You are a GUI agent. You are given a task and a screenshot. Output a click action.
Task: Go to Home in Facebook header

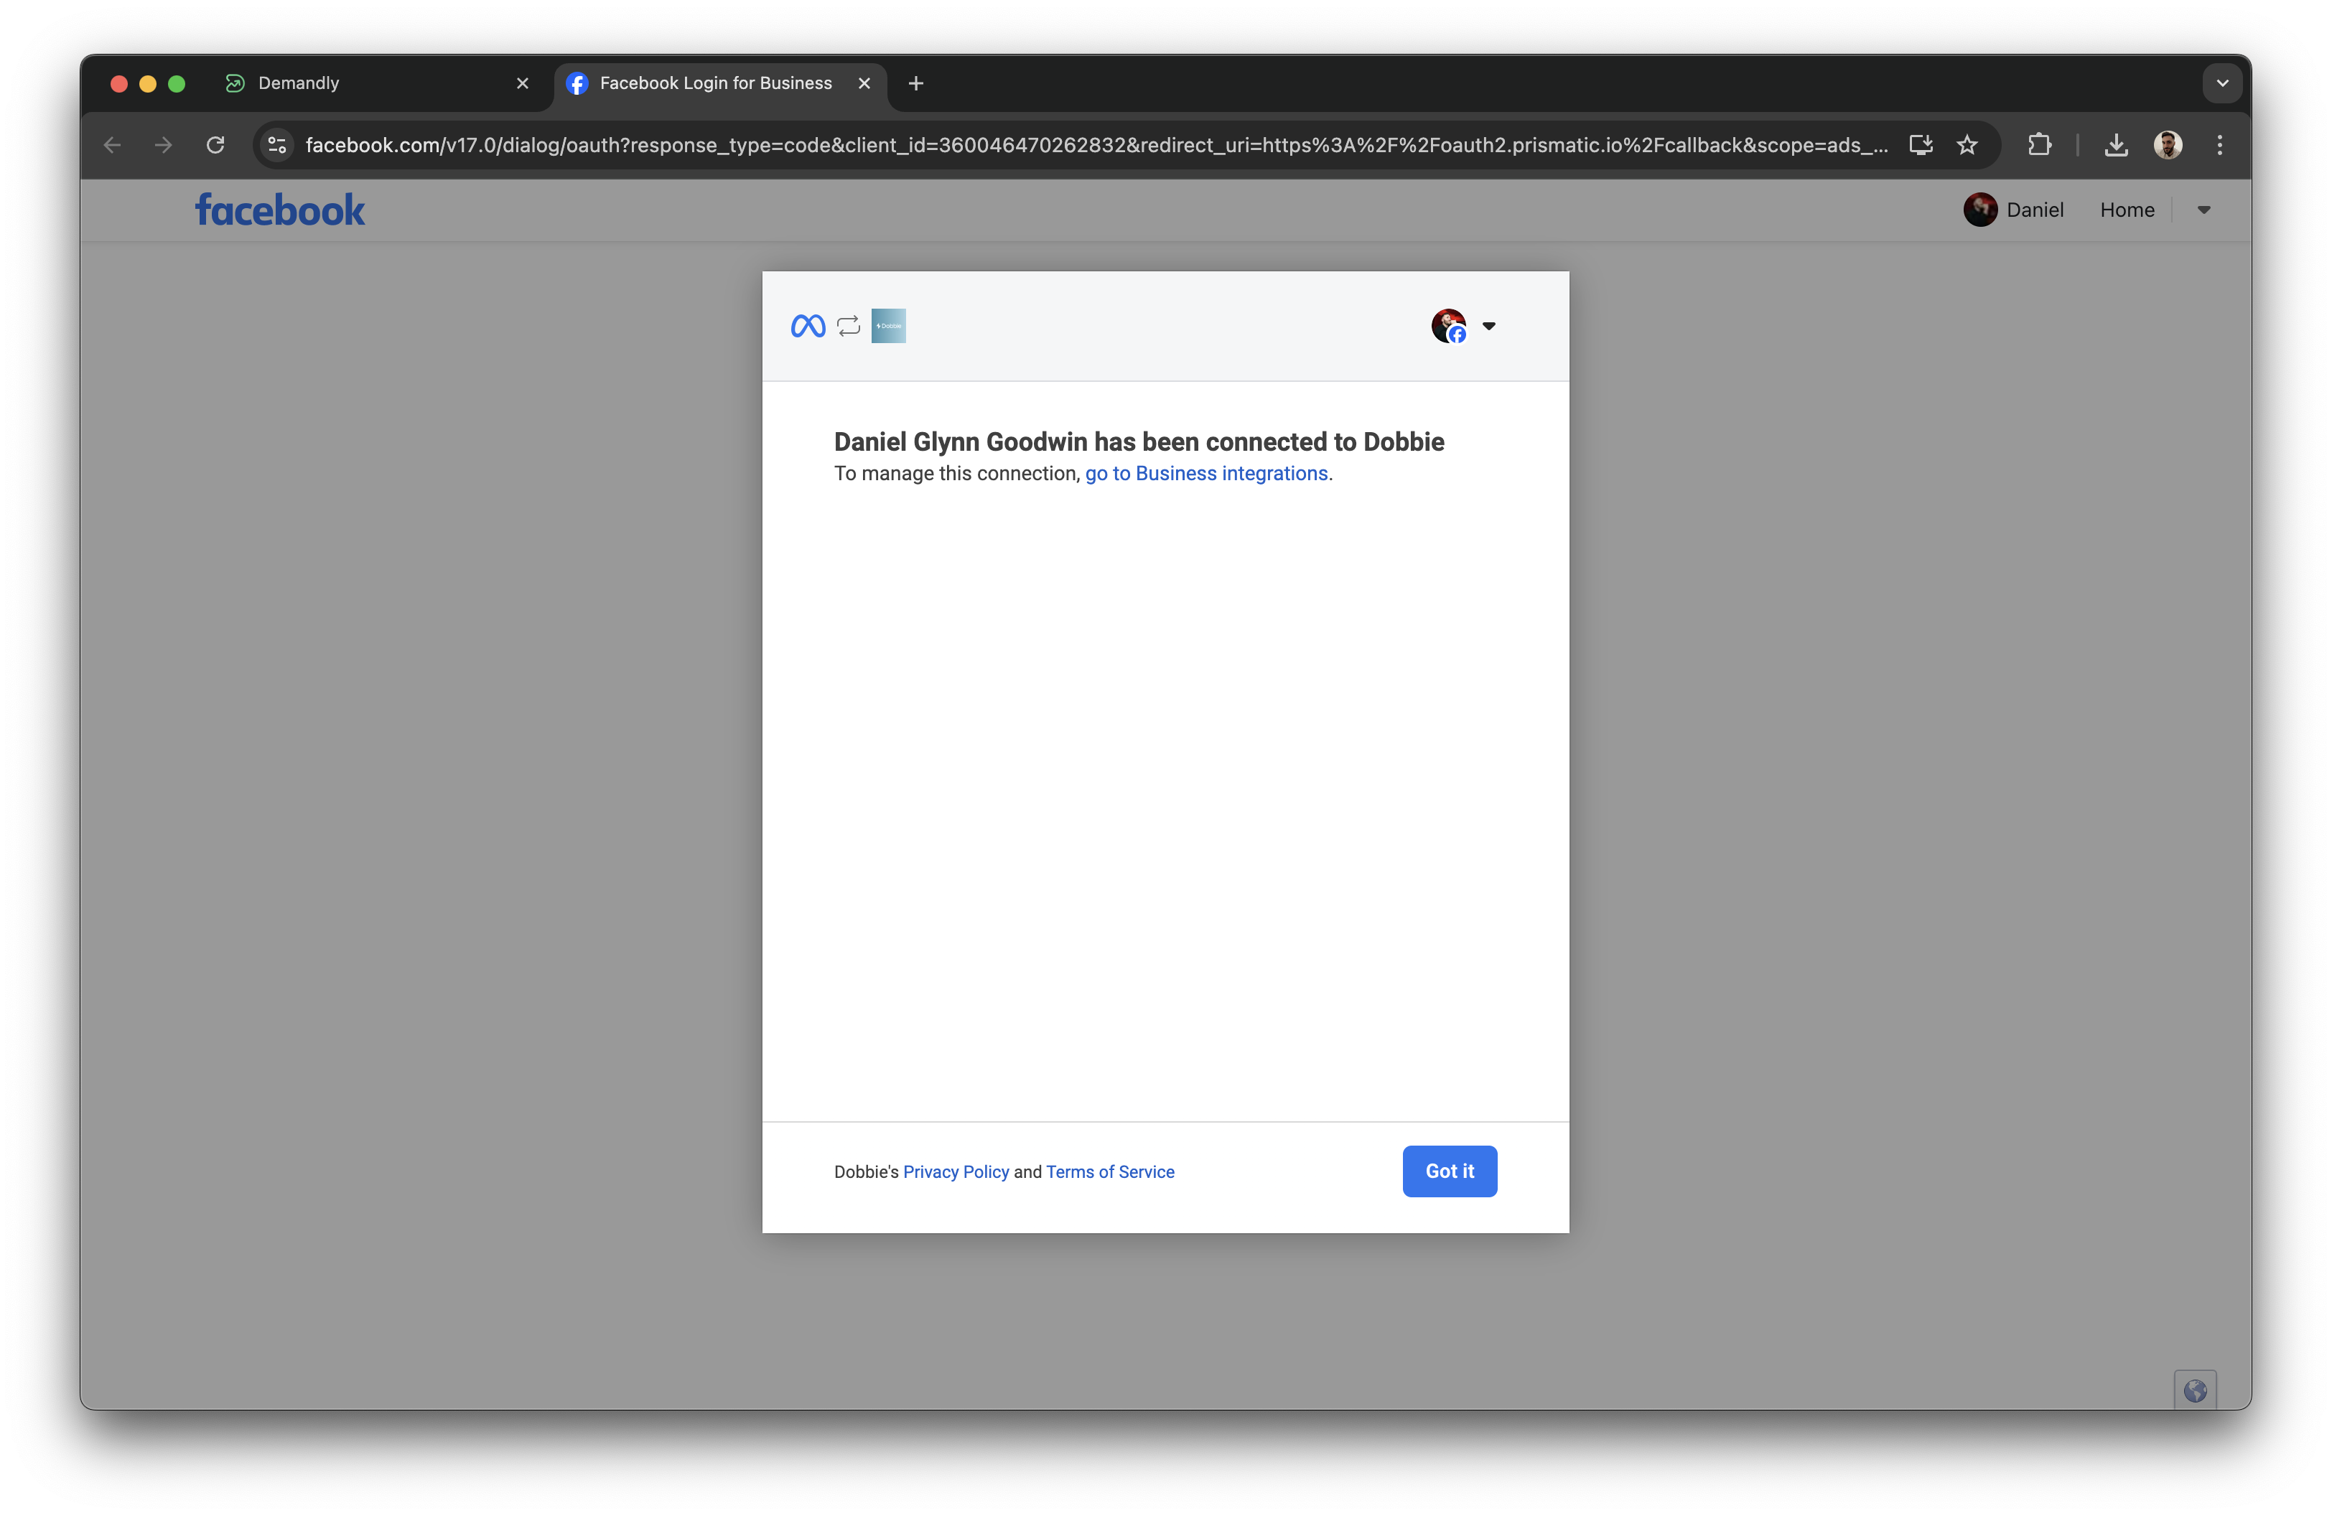pos(2126,210)
